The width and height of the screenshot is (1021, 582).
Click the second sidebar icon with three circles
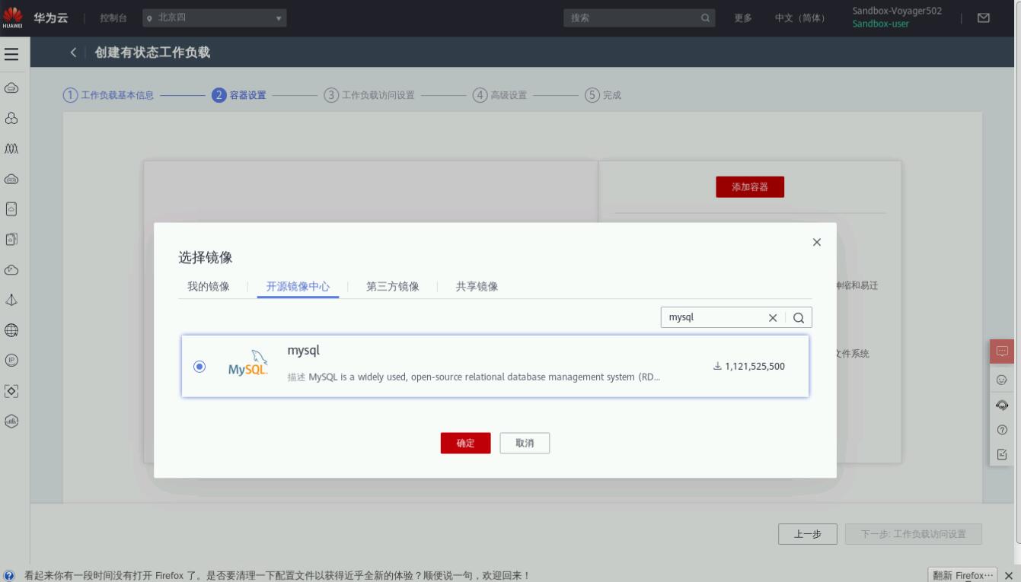11,118
